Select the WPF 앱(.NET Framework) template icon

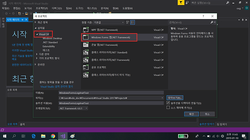[x=86, y=30]
